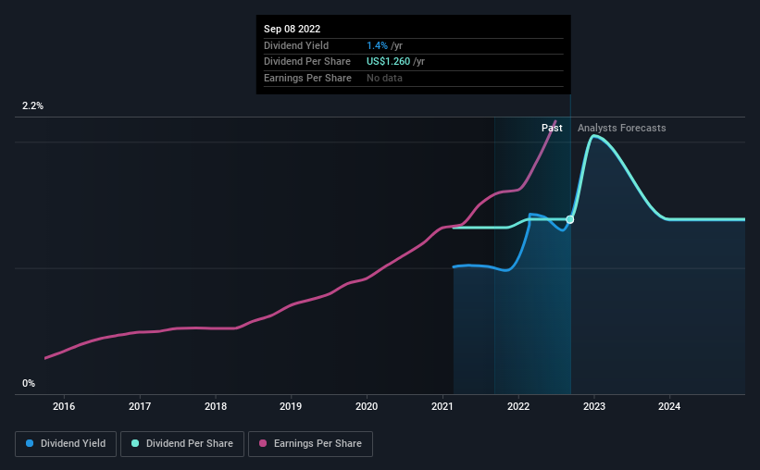Screen dimensions: 760x470
Task: Click the Analysts Forecasts label
Action: tap(622, 128)
